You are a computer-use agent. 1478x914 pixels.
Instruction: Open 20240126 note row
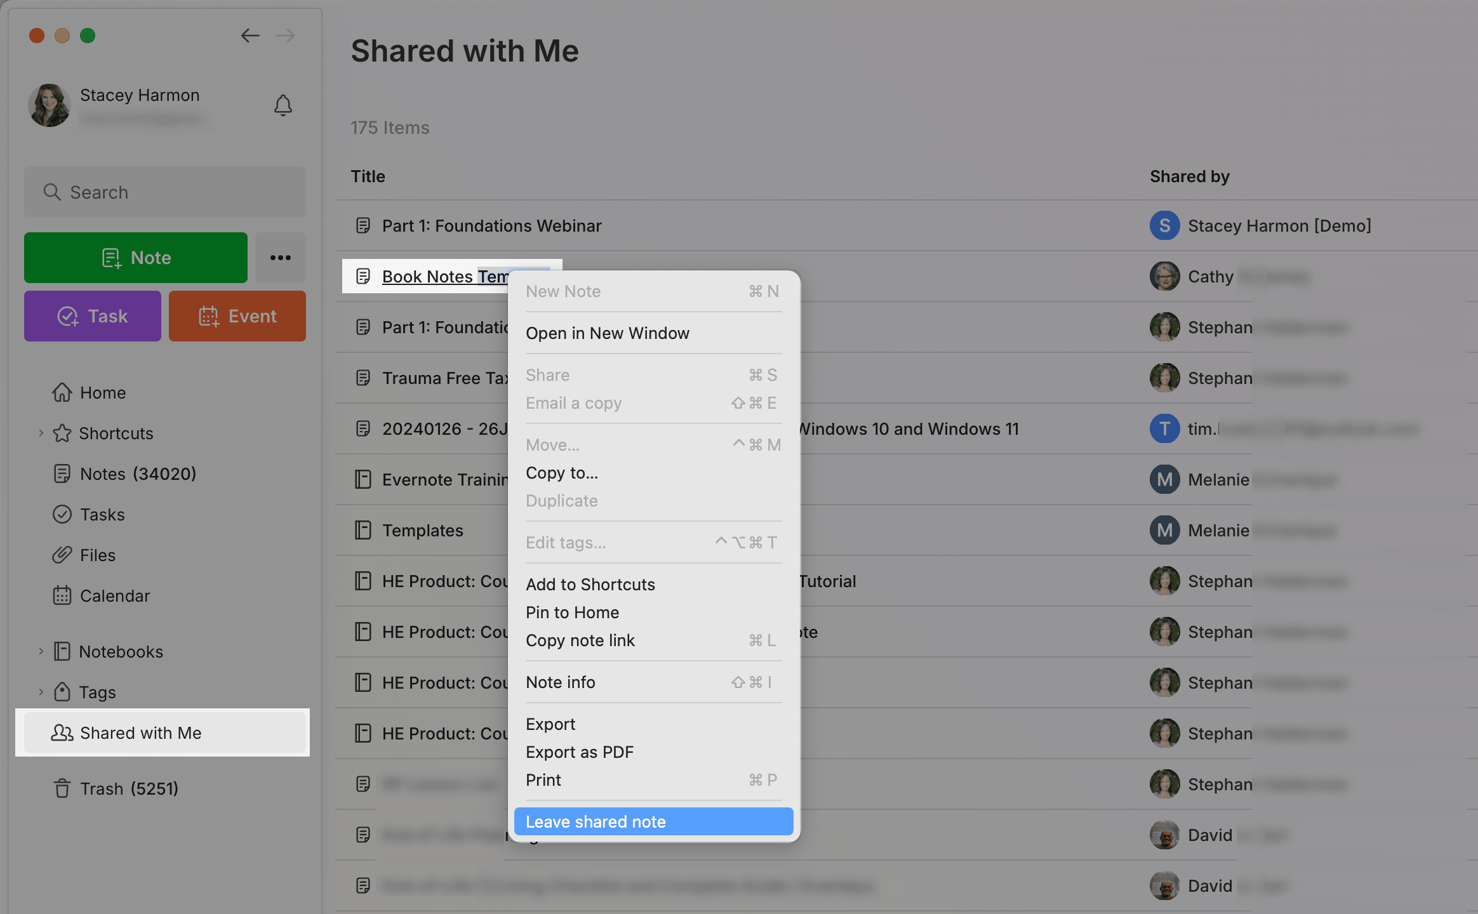pos(445,429)
